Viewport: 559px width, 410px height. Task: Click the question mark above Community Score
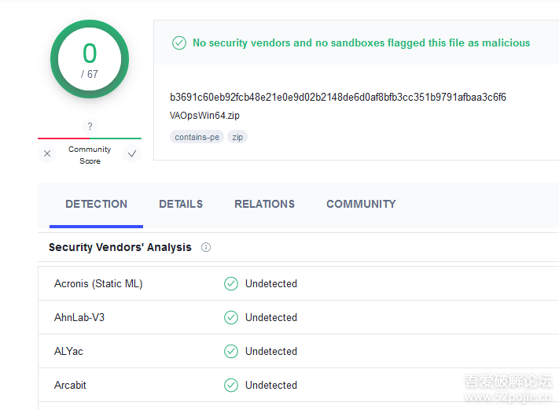tap(90, 127)
